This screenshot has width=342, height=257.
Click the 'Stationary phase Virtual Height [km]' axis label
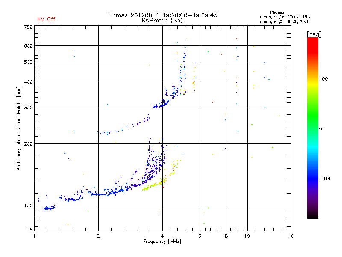coord(18,129)
